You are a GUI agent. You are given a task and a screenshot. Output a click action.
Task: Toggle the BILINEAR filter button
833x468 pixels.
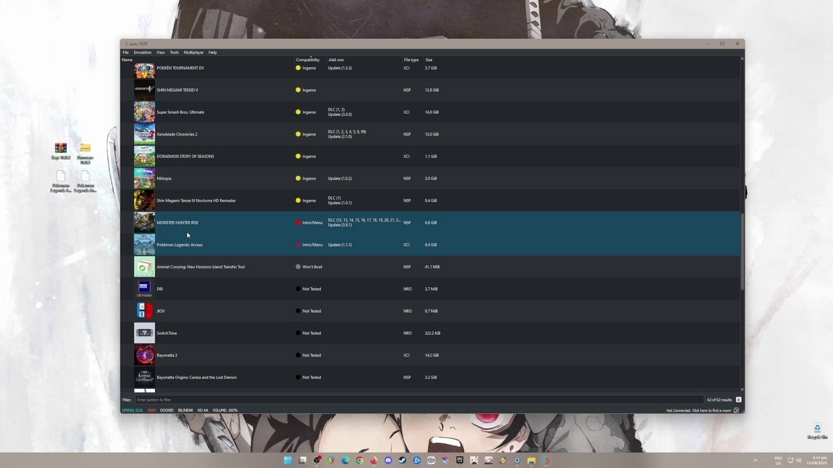(x=185, y=411)
